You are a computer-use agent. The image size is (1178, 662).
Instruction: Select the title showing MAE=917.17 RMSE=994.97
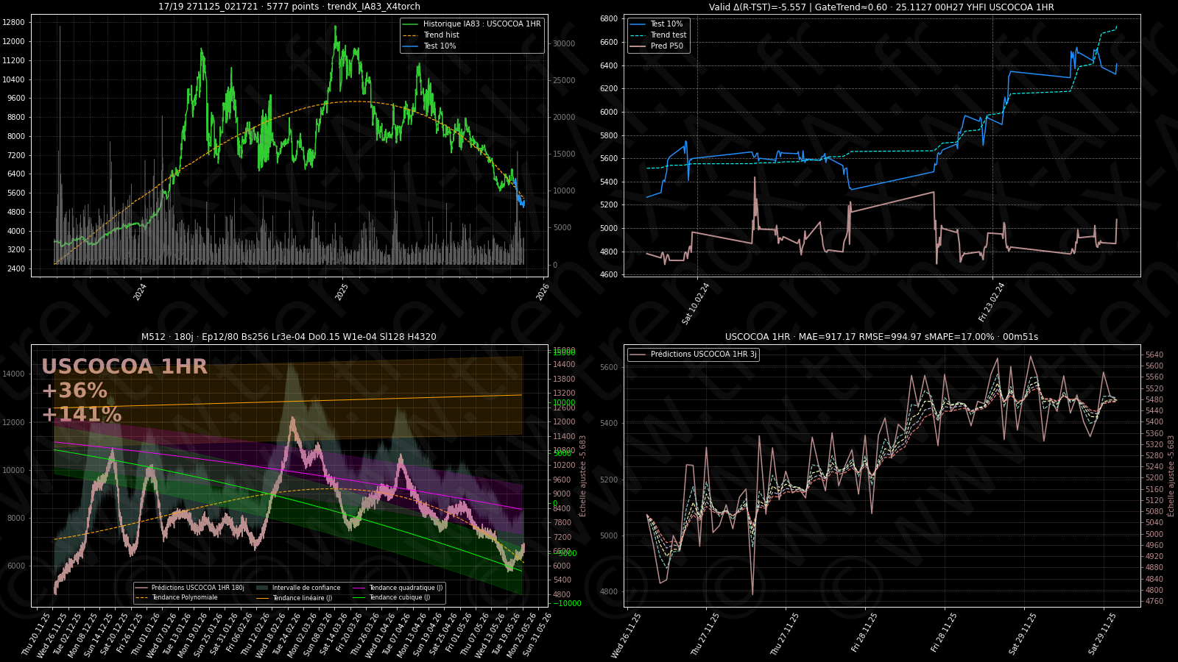881,337
